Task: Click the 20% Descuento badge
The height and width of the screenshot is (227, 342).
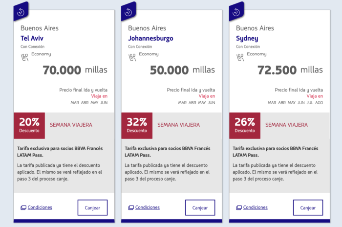Action: point(29,125)
